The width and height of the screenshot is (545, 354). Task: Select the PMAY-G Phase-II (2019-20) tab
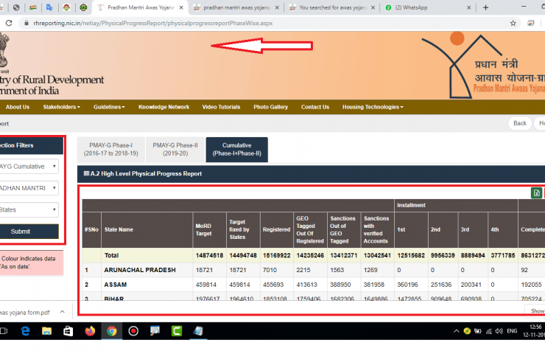(175, 149)
